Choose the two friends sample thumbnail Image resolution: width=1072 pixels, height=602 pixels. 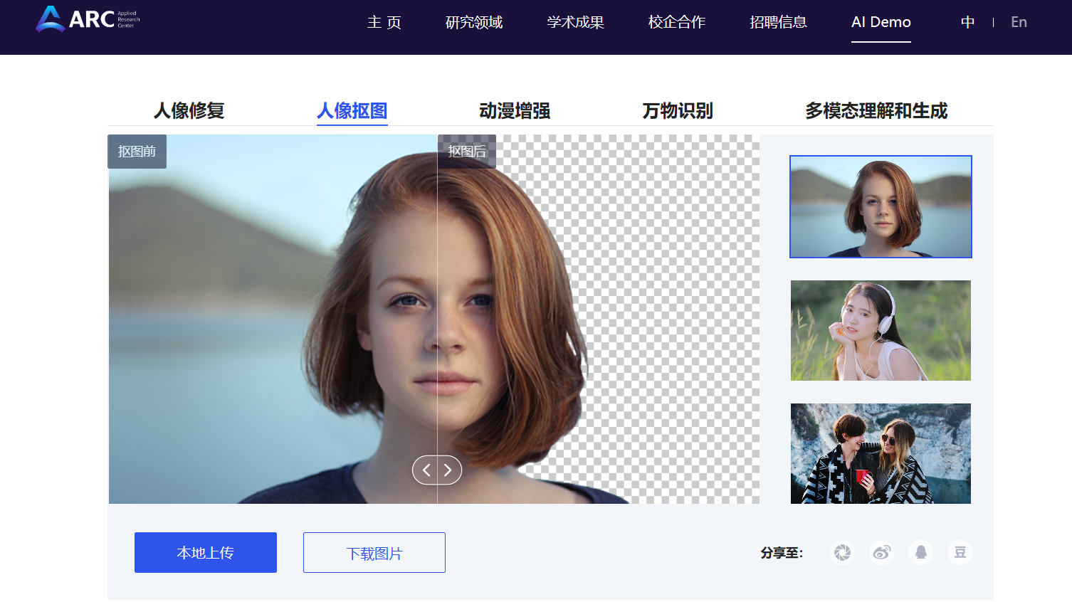[881, 453]
